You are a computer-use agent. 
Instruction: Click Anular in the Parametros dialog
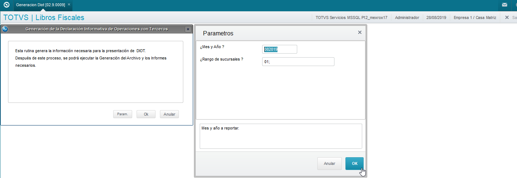coord(330,163)
